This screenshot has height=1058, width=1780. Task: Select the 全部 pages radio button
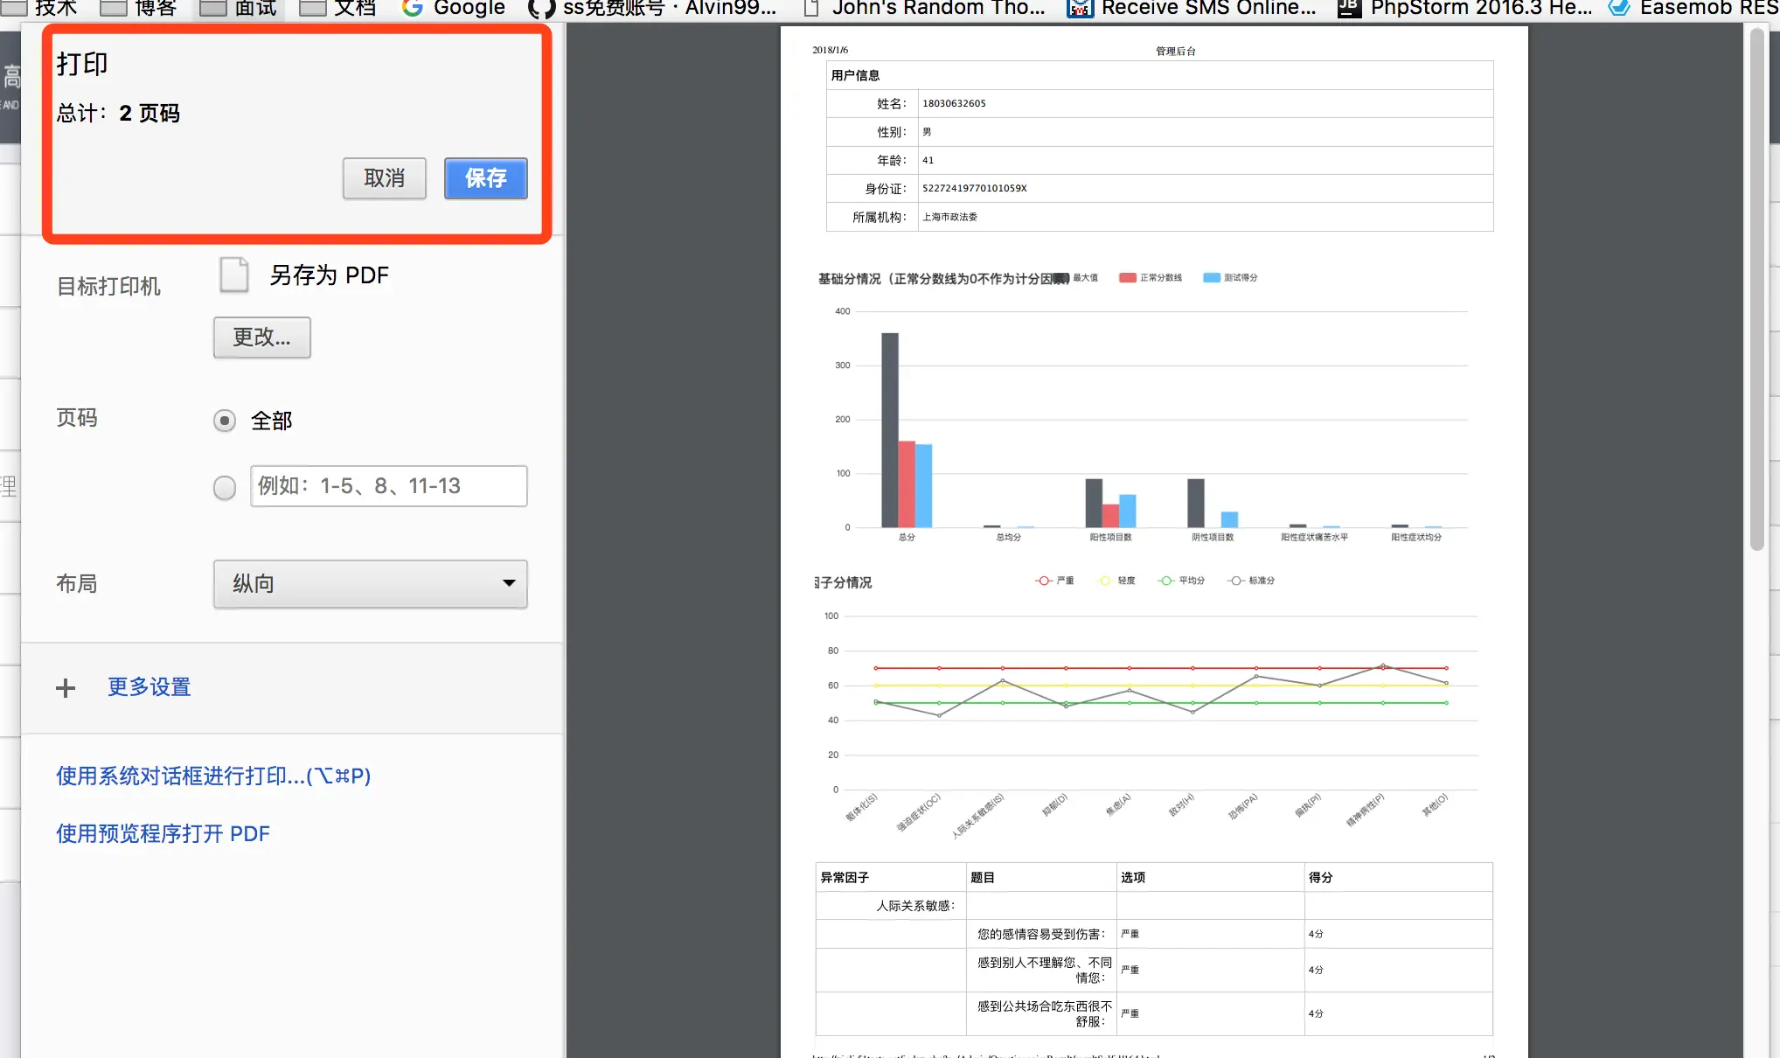pos(225,421)
